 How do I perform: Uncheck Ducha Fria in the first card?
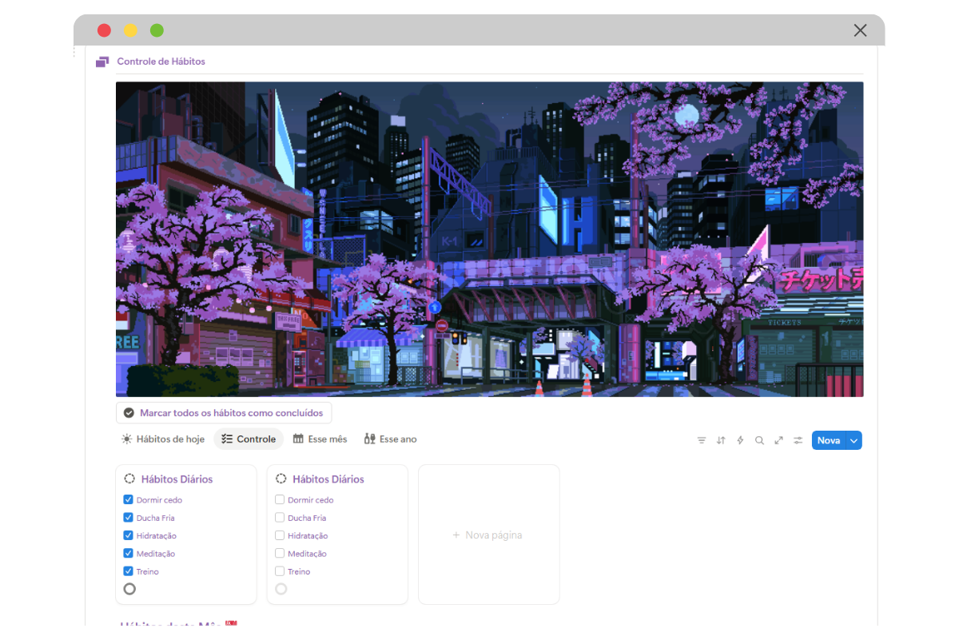128,518
